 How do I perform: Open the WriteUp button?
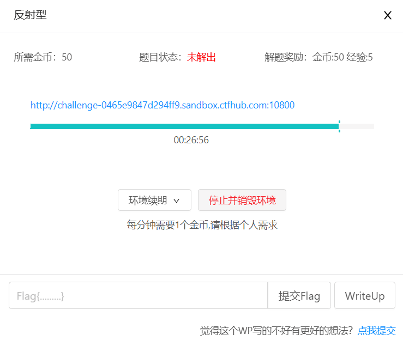coord(364,296)
